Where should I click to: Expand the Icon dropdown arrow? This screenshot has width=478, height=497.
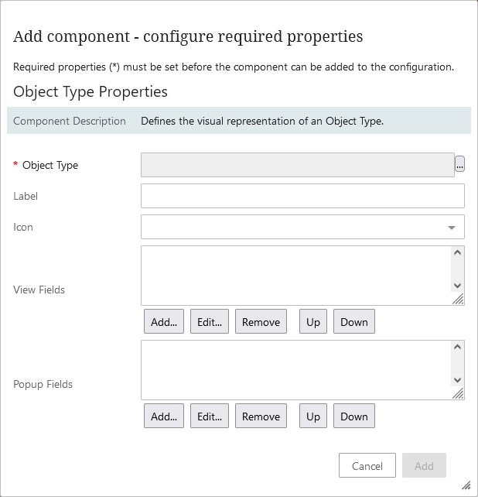pos(452,228)
